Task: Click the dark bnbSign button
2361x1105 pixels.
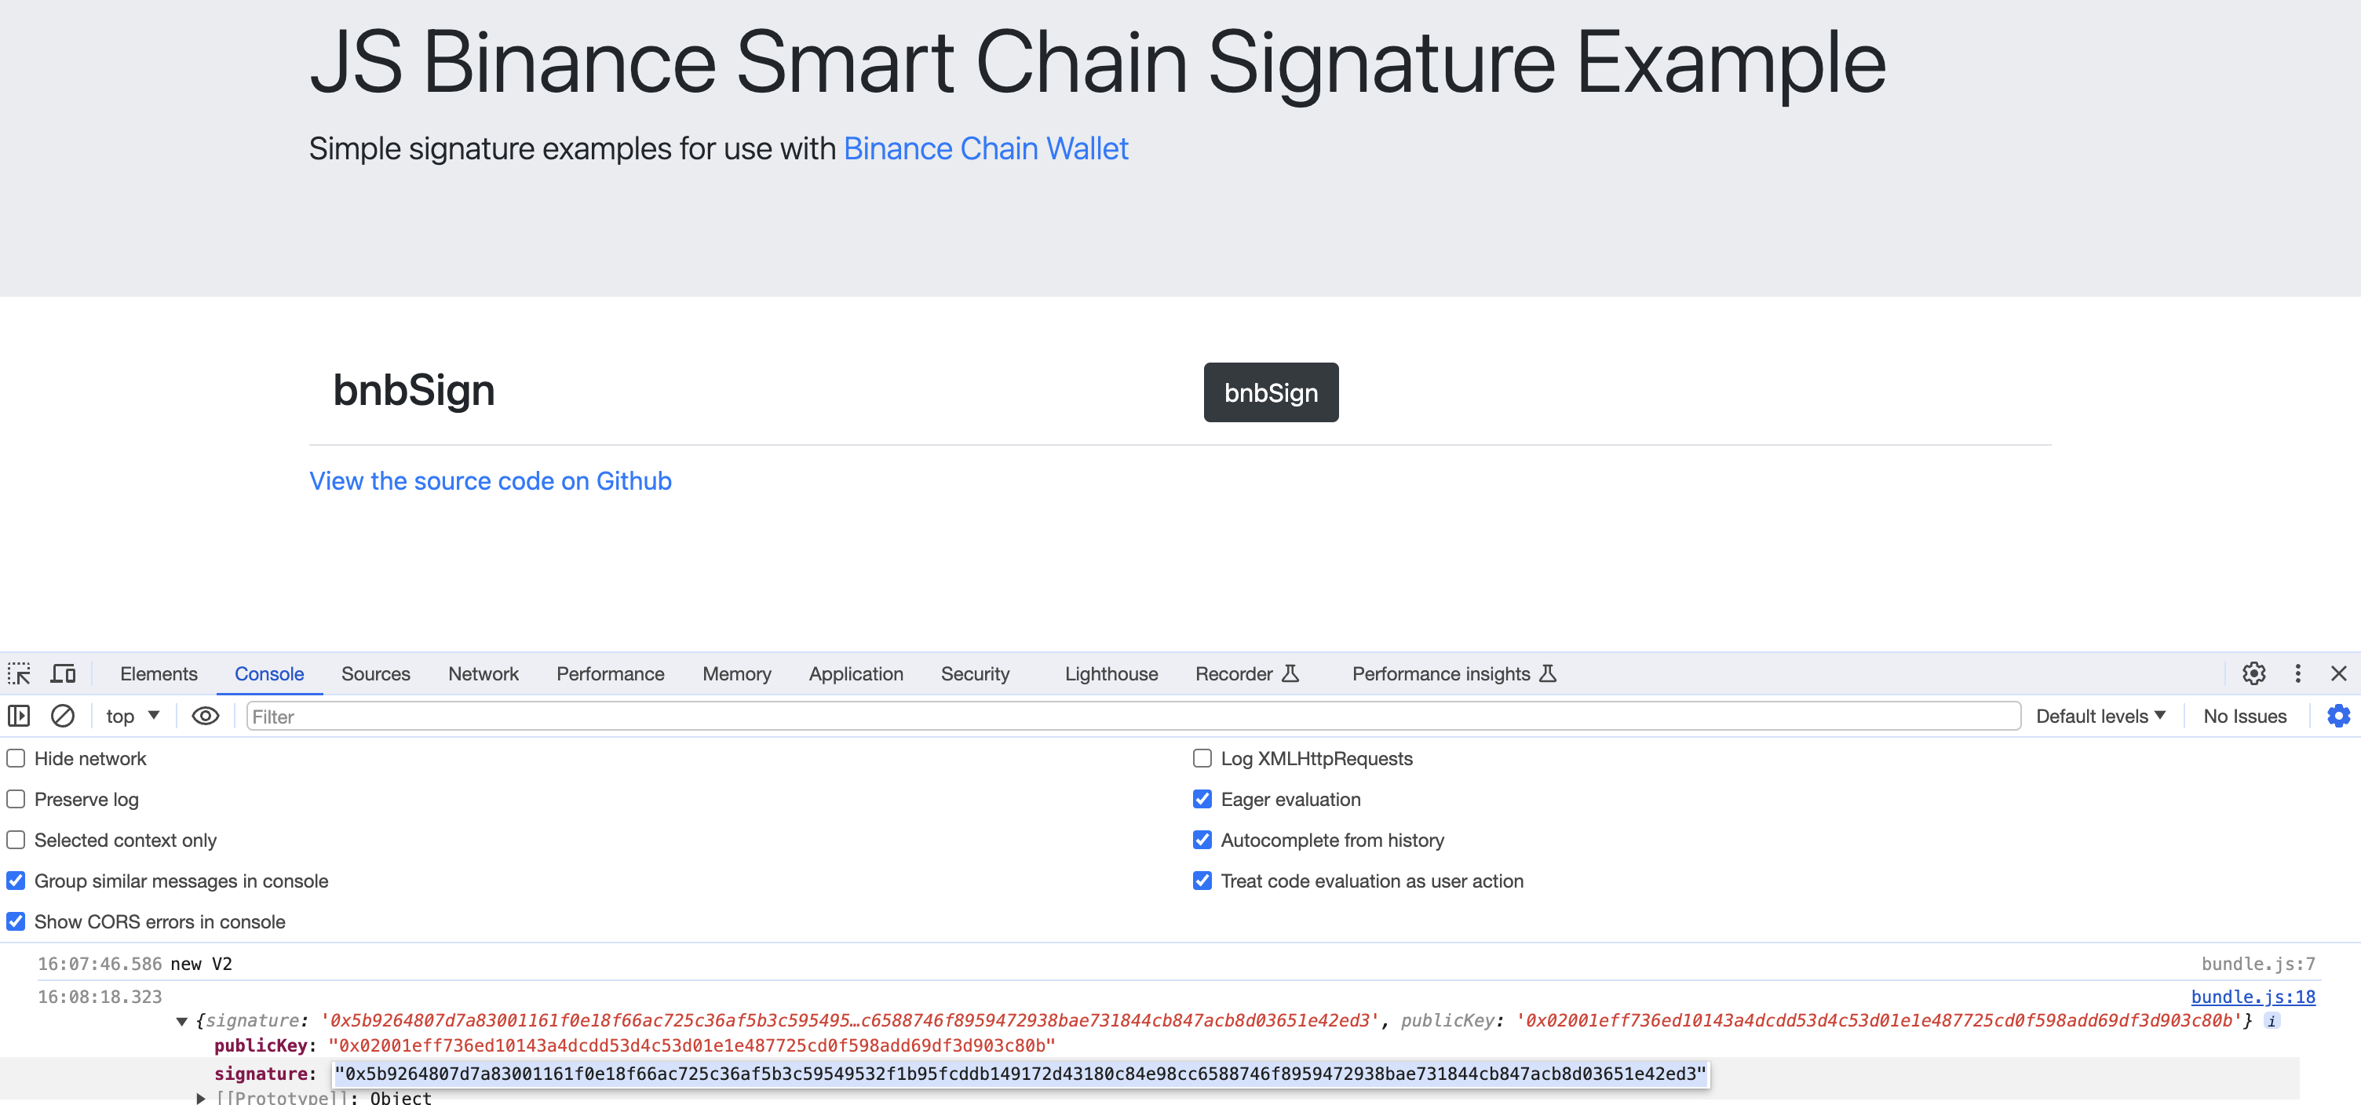Action: (1270, 392)
